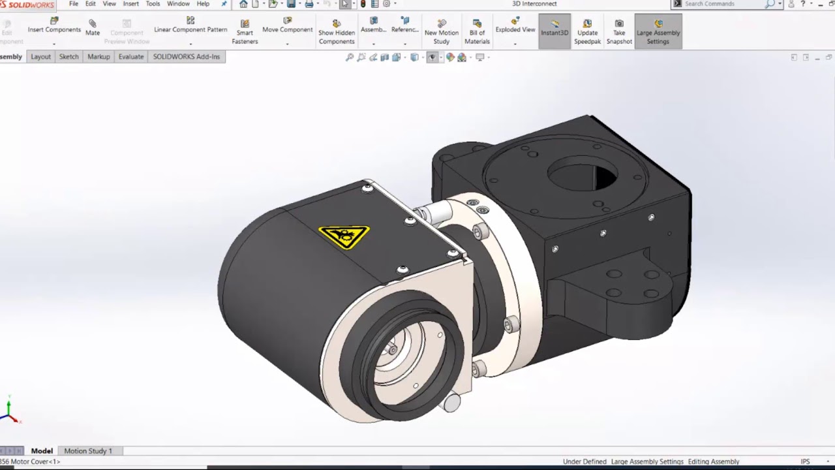
Task: Switch to the Sketch tab
Action: point(68,57)
